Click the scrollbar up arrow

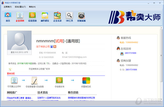[x=161, y=28]
